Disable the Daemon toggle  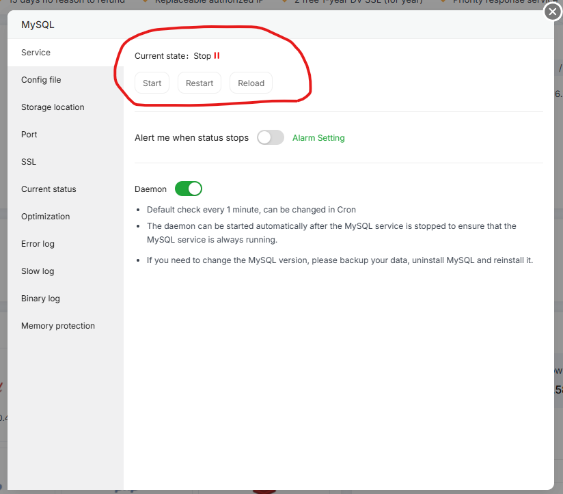coord(189,189)
